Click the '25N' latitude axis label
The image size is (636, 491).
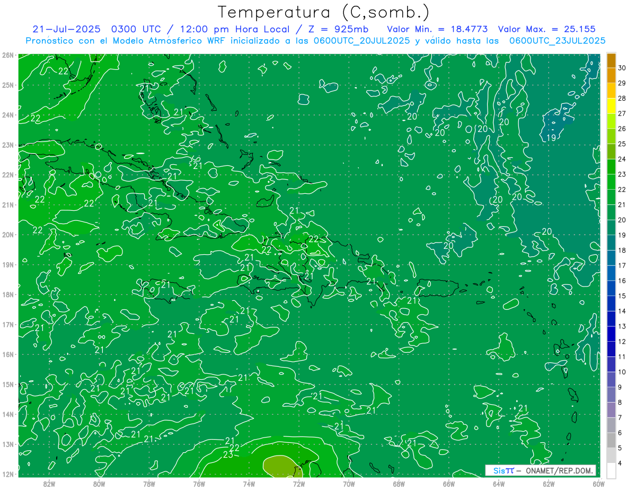pos(7,85)
